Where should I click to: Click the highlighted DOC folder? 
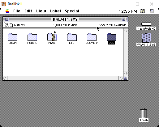pyautogui.click(x=111, y=37)
